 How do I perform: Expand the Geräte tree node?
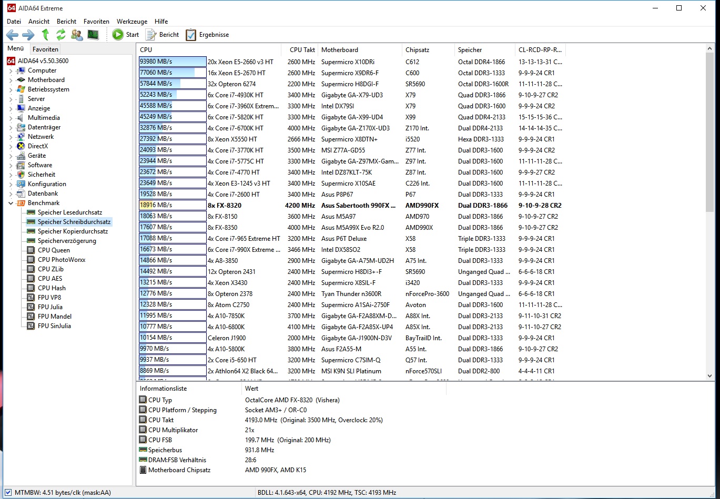pos(11,156)
